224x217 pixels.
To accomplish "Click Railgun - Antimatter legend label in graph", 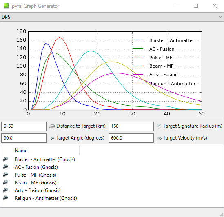I will (x=173, y=84).
